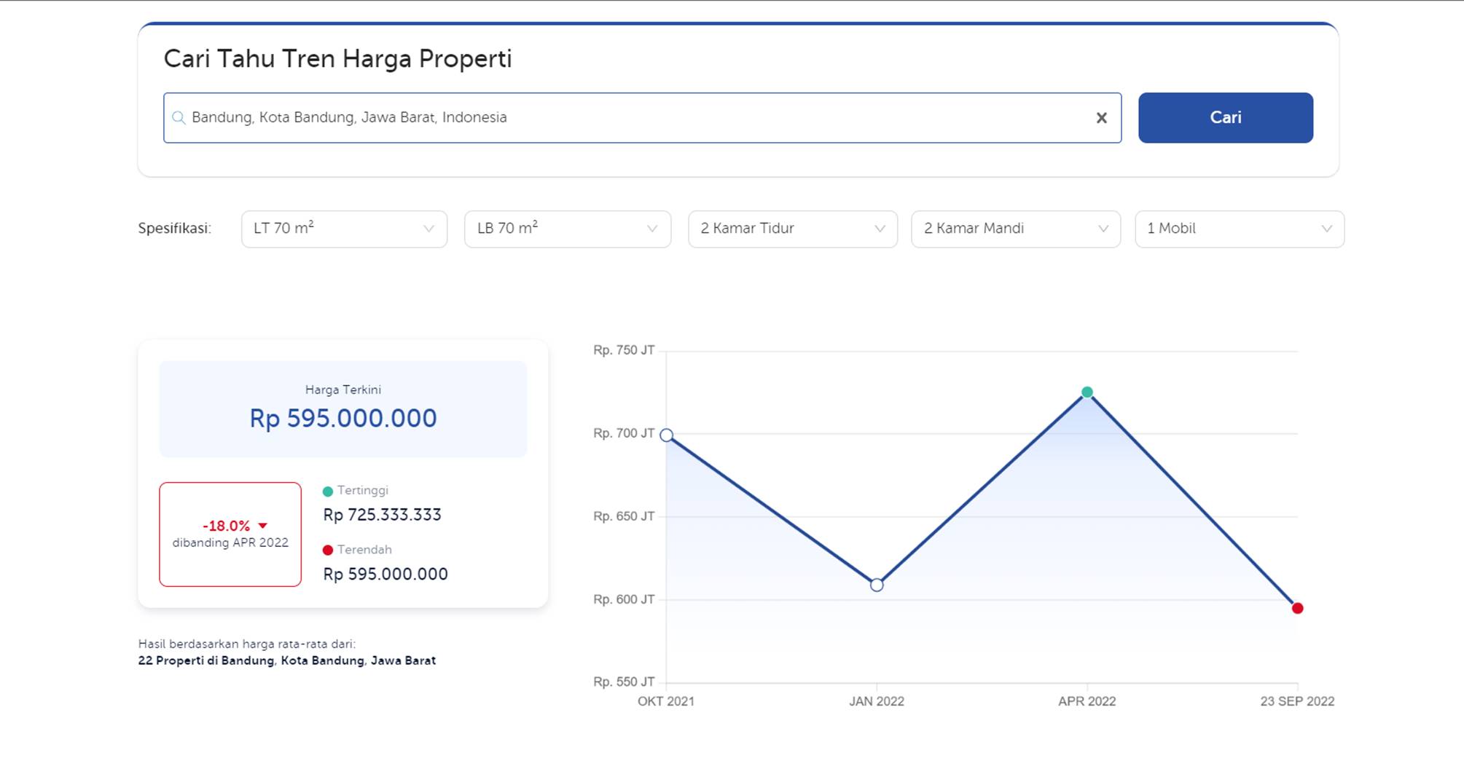
Task: Click the green Tertinggi legend dot
Action: coord(328,491)
